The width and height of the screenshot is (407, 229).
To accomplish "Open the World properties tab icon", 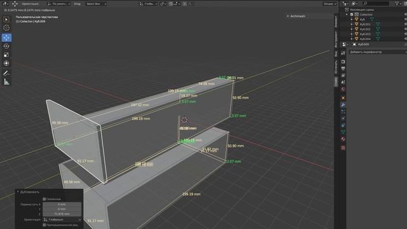I will tap(343, 89).
